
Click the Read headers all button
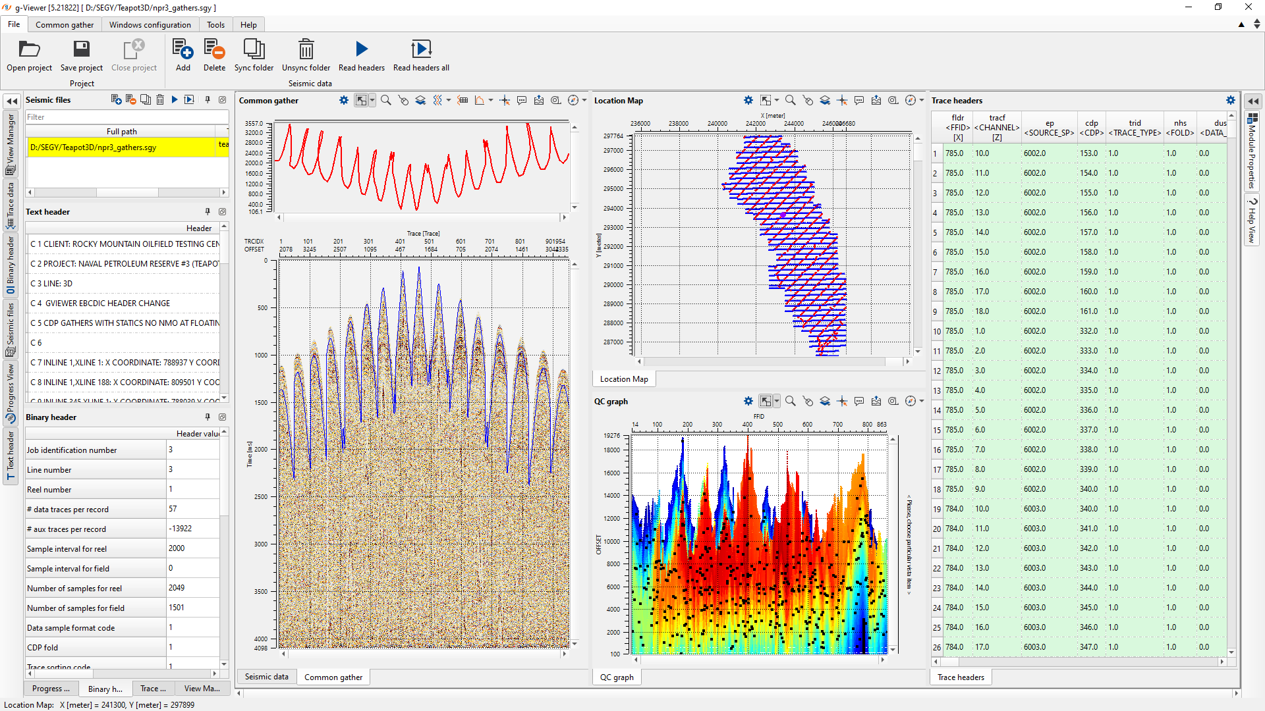(x=421, y=56)
